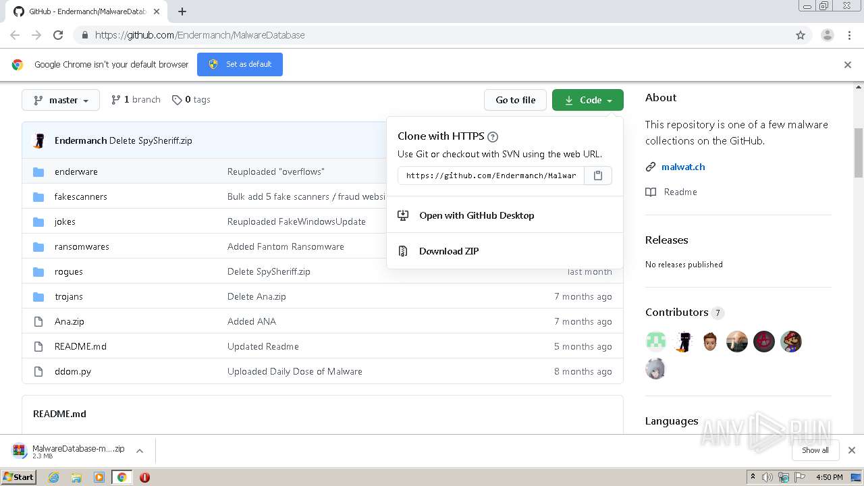Open the 1 branch link
864x486 pixels.
click(136, 100)
